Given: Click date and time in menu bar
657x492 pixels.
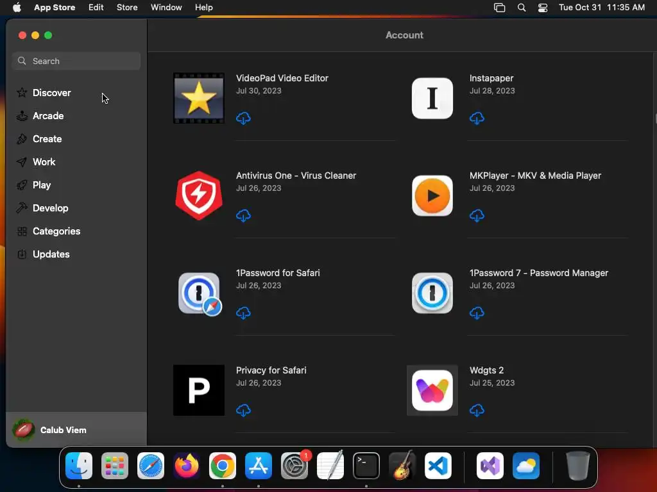Looking at the screenshot, I should click(x=602, y=7).
